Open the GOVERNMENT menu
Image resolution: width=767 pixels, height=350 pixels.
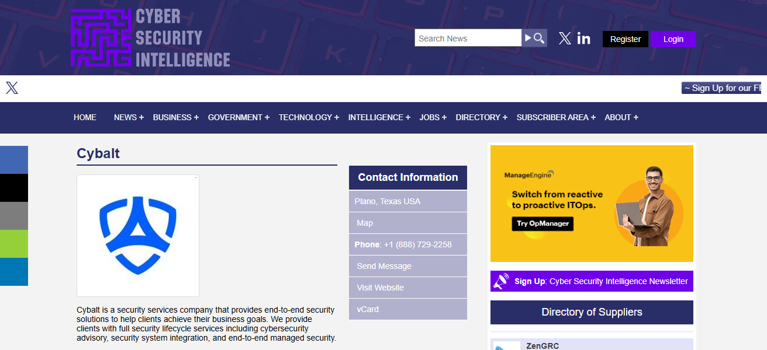[239, 117]
